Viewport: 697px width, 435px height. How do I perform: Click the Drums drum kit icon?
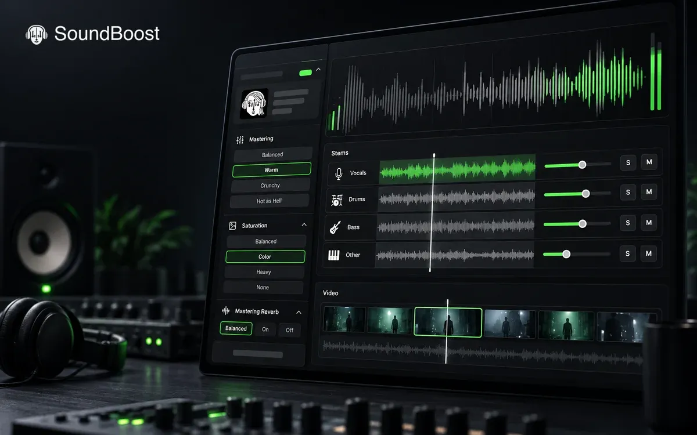[337, 200]
